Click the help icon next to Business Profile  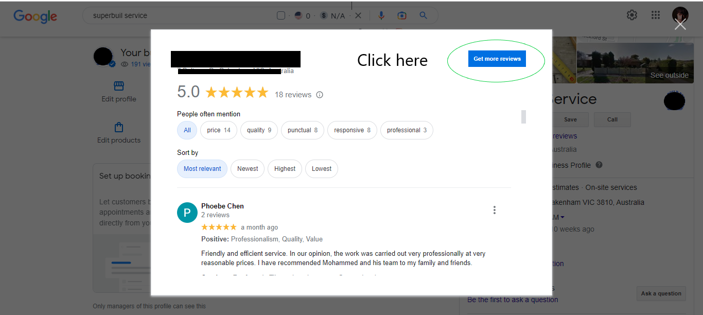coord(599,165)
